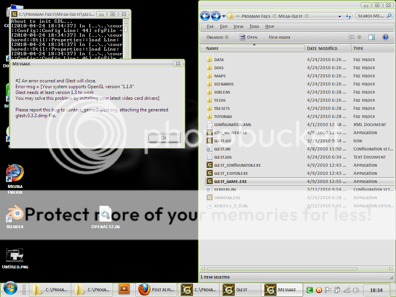Select the Techs folder
396x297 pixels.
300,100
